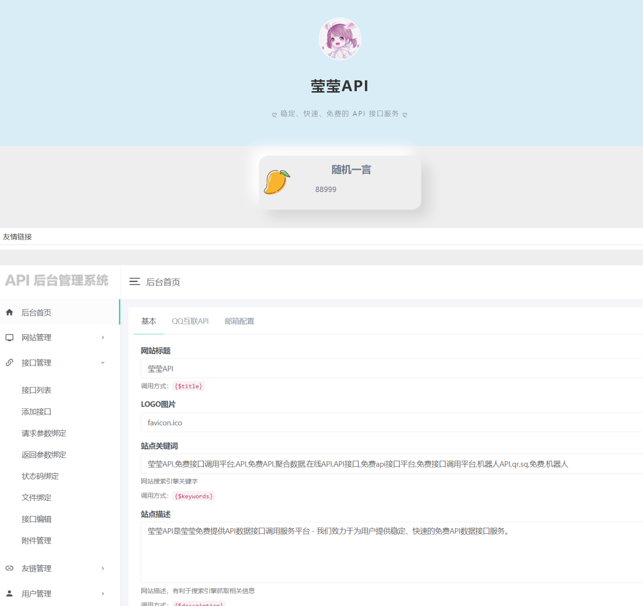Viewport: 643px width, 606px height.
Task: Open the 添加接口 page
Action: tap(36, 411)
